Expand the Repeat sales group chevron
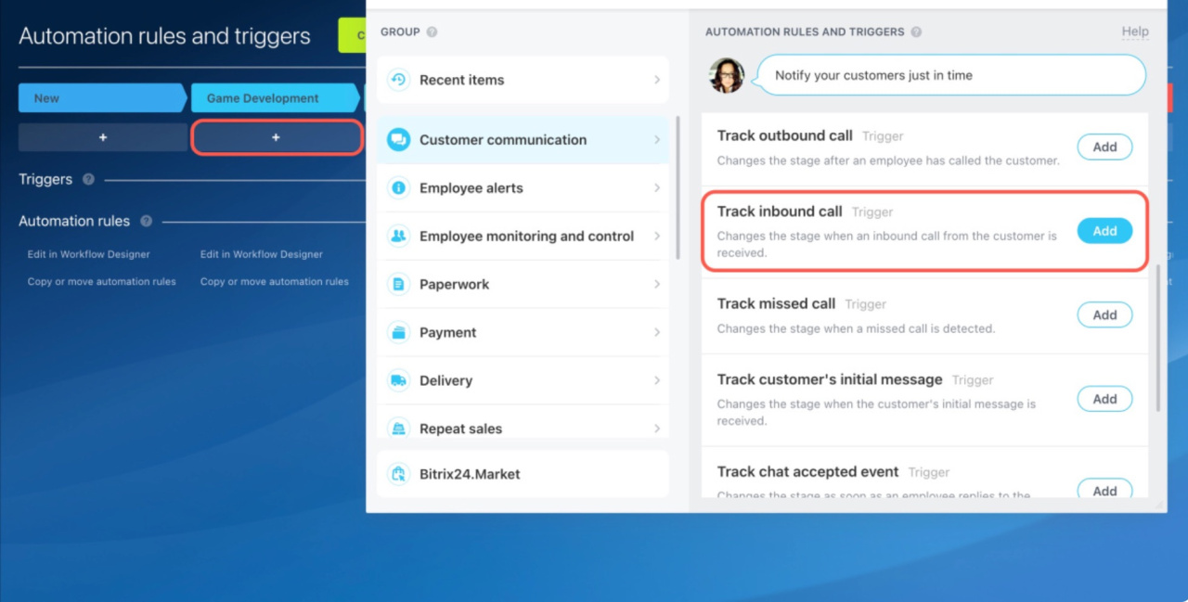 657,429
